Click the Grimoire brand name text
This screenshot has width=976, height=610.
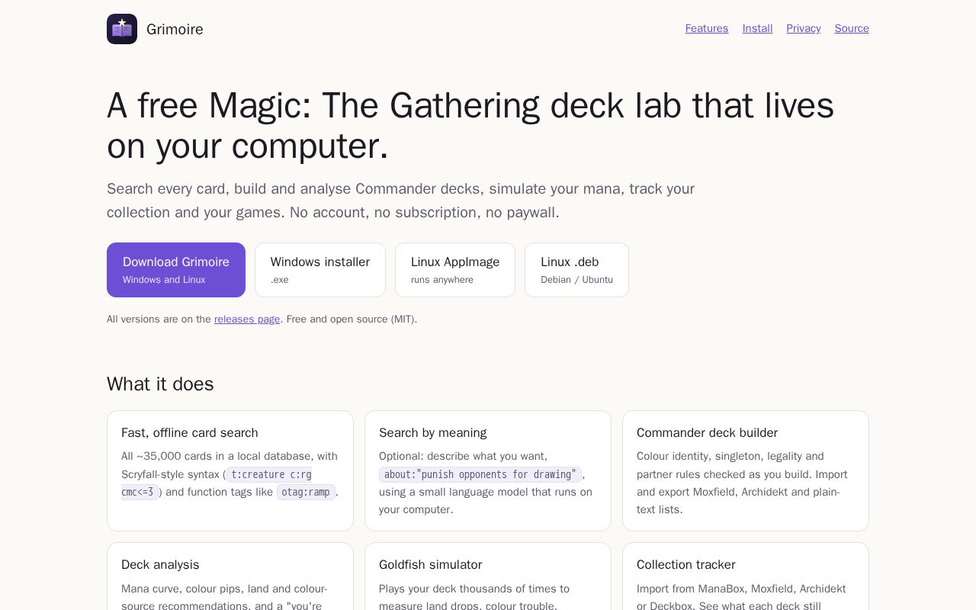click(175, 29)
